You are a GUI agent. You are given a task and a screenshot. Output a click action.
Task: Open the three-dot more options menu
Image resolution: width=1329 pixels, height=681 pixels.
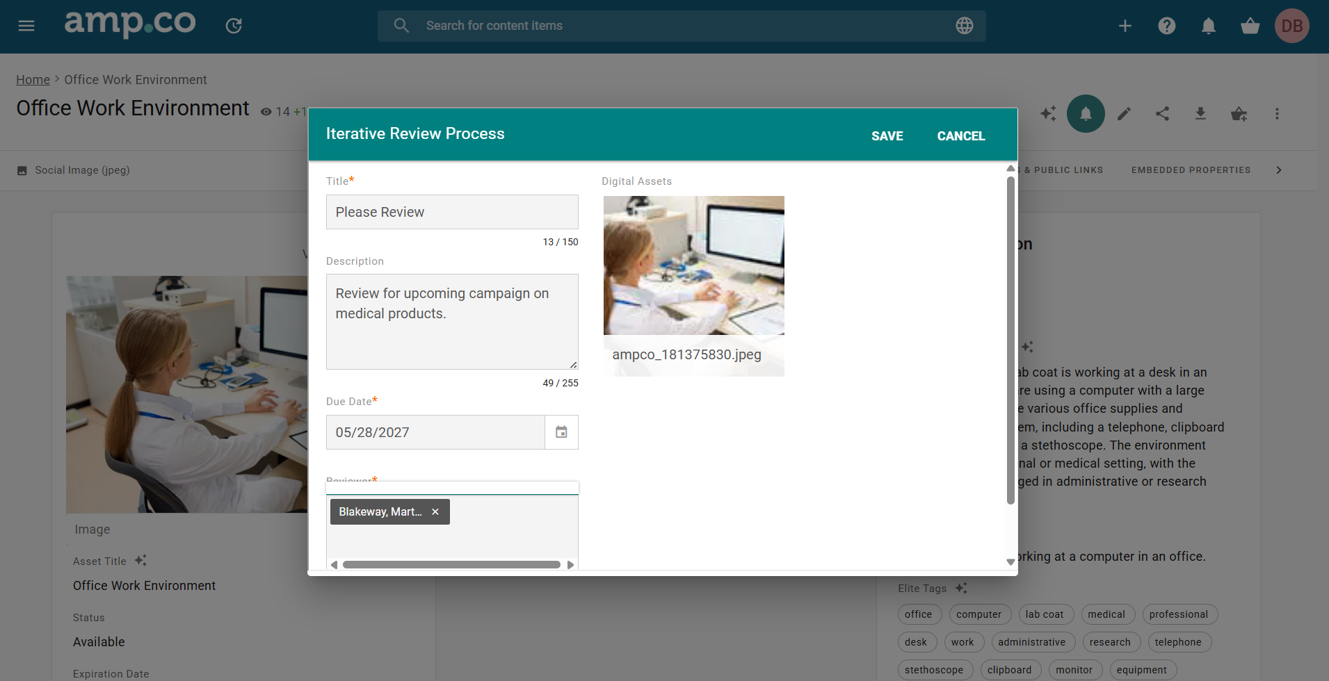pyautogui.click(x=1277, y=113)
